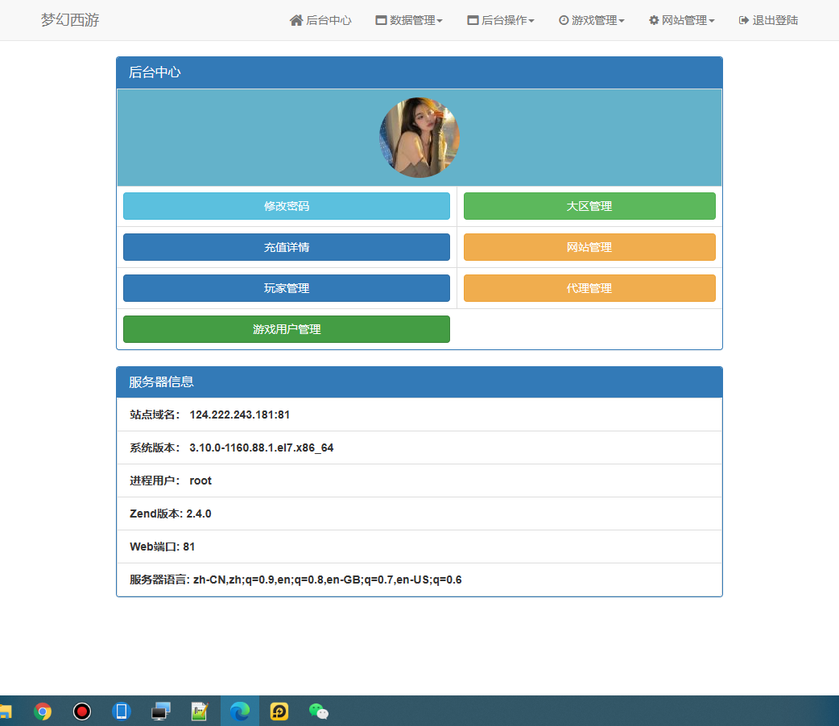Expand the 数据管理 dropdown menu
The height and width of the screenshot is (726, 839).
coord(409,20)
